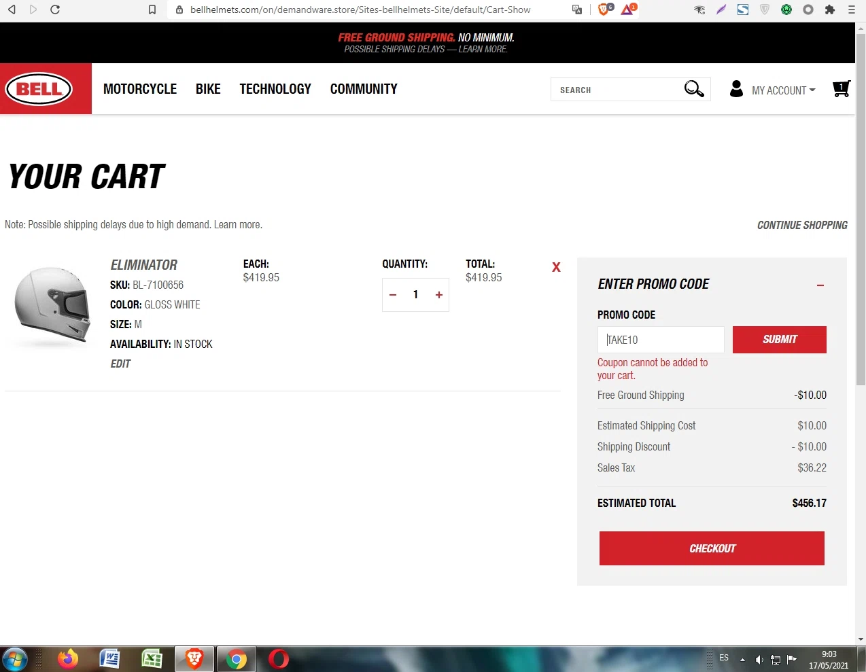Open the Technology menu
The height and width of the screenshot is (672, 866).
[x=275, y=89]
